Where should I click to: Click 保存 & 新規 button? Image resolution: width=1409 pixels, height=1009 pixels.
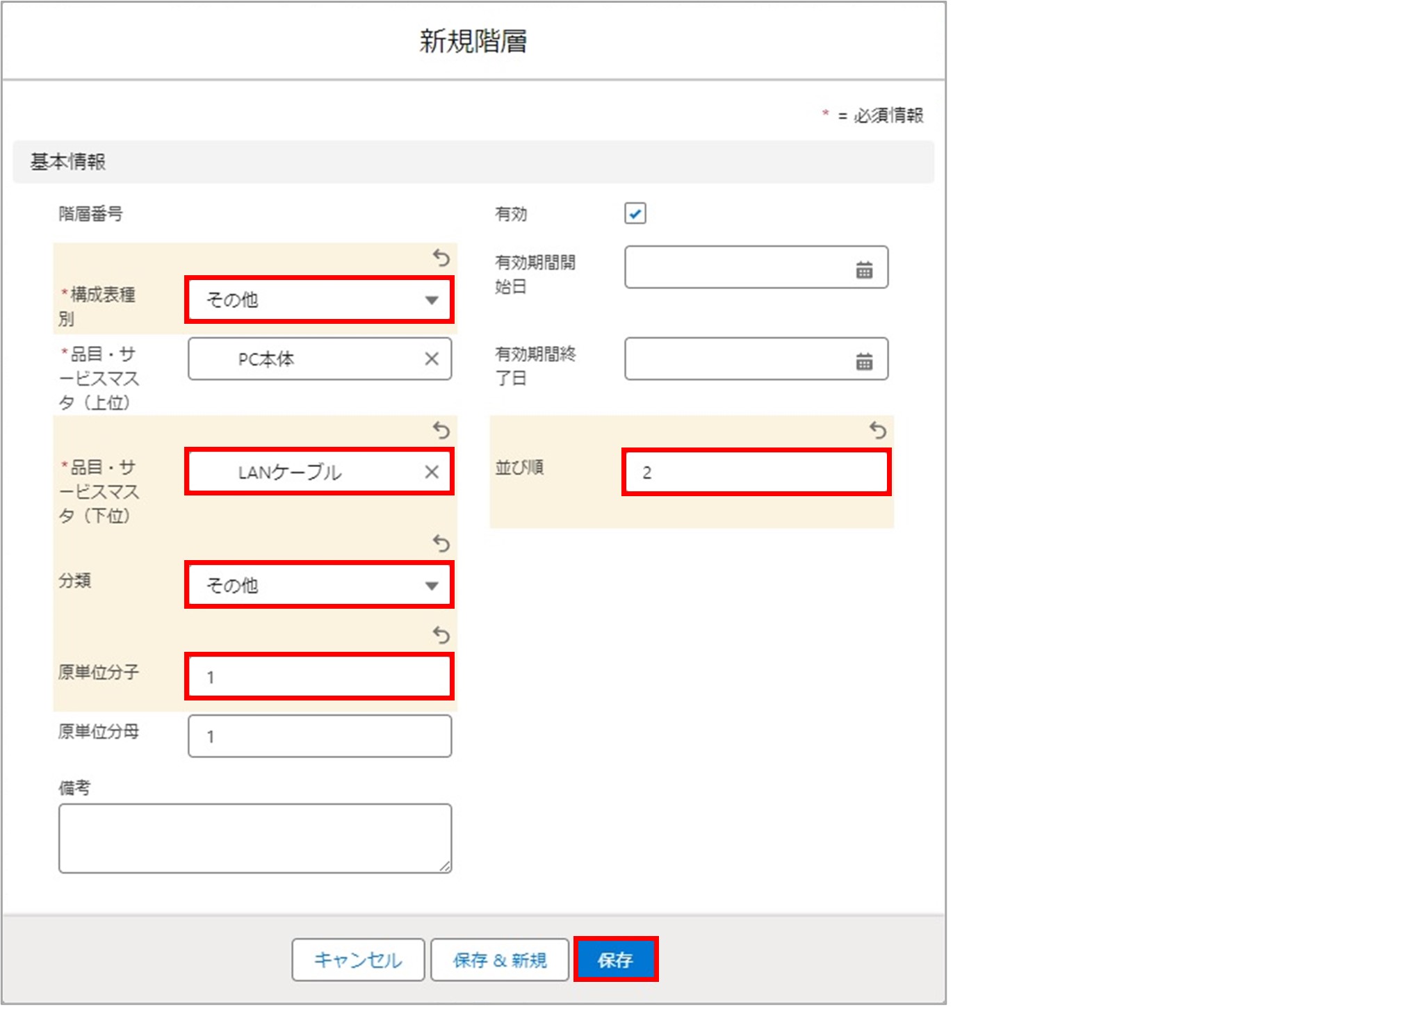click(499, 960)
